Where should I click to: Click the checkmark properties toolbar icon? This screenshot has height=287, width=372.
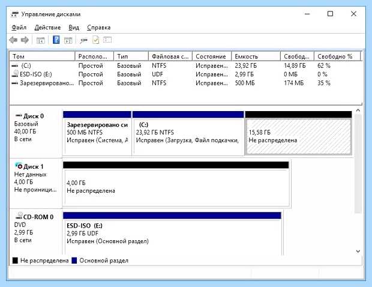pos(95,40)
